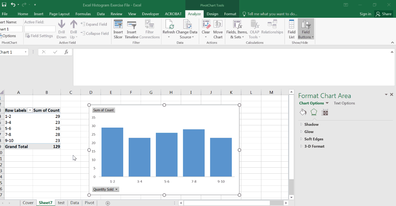This screenshot has width=396, height=206.
Task: Click the Tell me search box
Action: click(x=272, y=14)
